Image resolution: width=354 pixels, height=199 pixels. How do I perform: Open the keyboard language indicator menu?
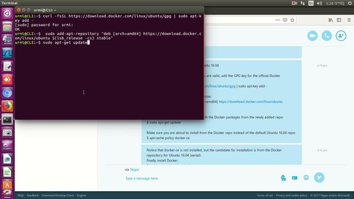click(x=311, y=3)
